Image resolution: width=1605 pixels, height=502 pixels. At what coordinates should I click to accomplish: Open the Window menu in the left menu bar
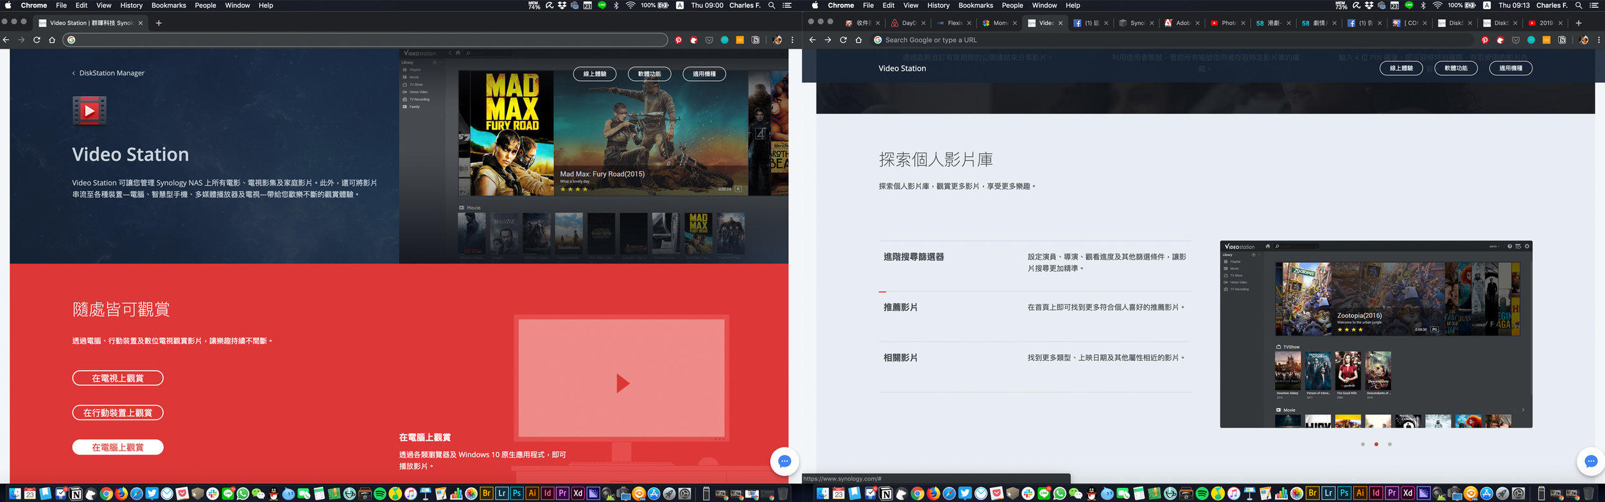click(237, 5)
